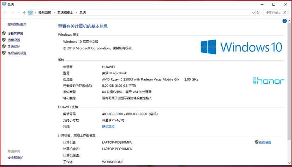Open the Help question mark icon
Screen dimensions: 292x167
284,21
